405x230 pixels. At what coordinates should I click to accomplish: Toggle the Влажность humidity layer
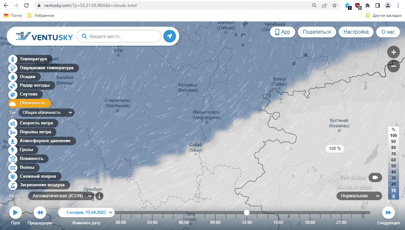click(28, 159)
